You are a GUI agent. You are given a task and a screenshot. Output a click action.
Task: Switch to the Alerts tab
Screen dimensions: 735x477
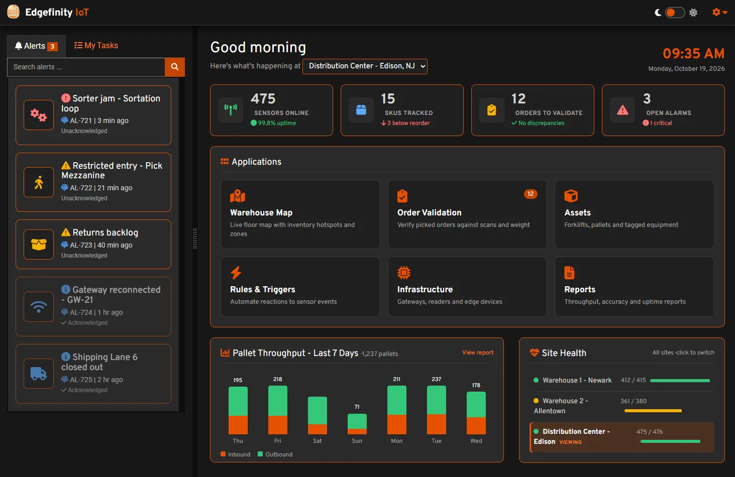point(36,46)
